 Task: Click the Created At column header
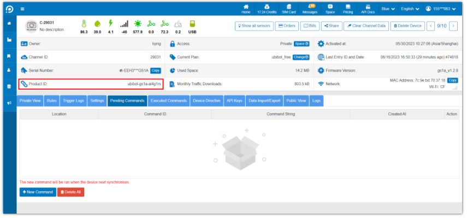point(397,114)
